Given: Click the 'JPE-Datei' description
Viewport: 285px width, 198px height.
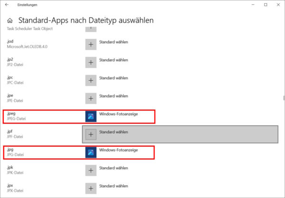Looking at the screenshot, I should [x=15, y=101].
